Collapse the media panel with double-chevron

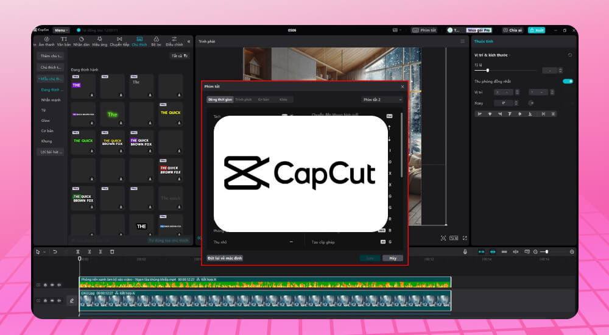(189, 41)
